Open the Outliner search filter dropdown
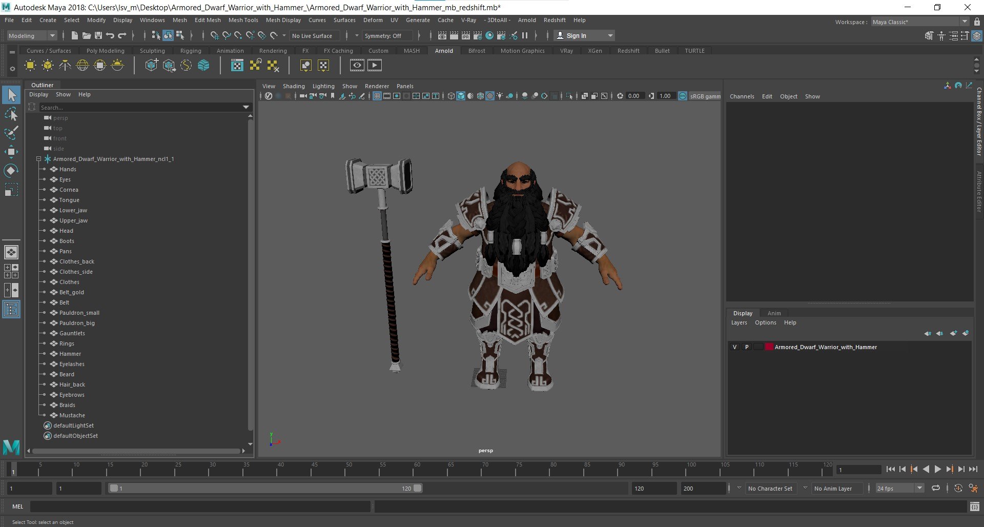 point(246,107)
